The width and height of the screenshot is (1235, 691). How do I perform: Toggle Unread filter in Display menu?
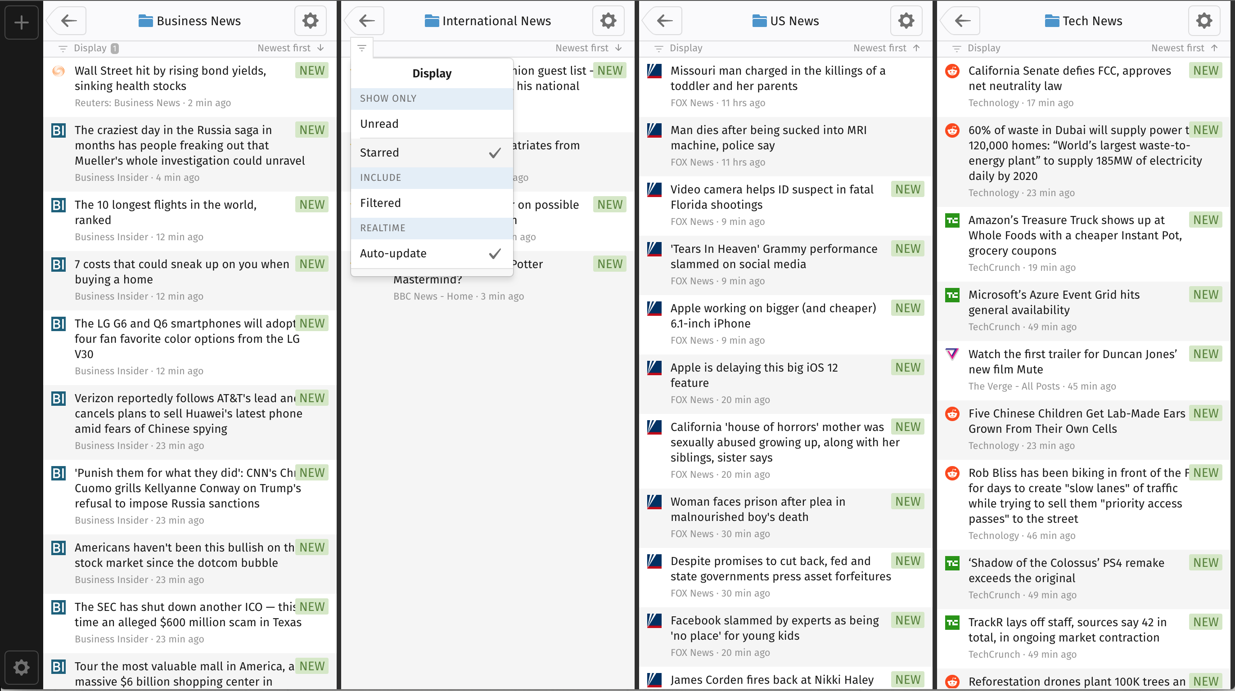(x=432, y=124)
